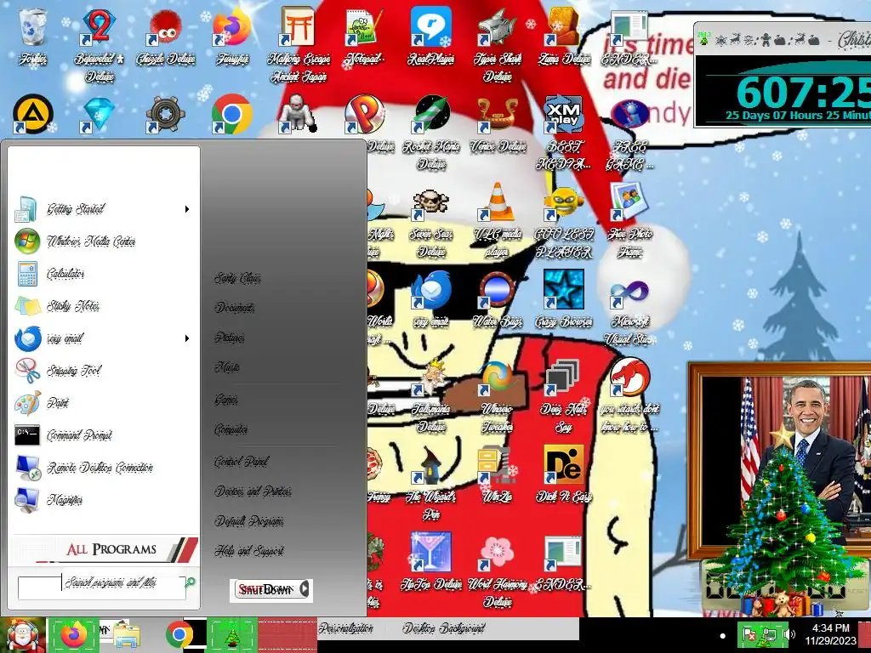
Task: Open Paint from the Start menu
Action: pos(103,402)
